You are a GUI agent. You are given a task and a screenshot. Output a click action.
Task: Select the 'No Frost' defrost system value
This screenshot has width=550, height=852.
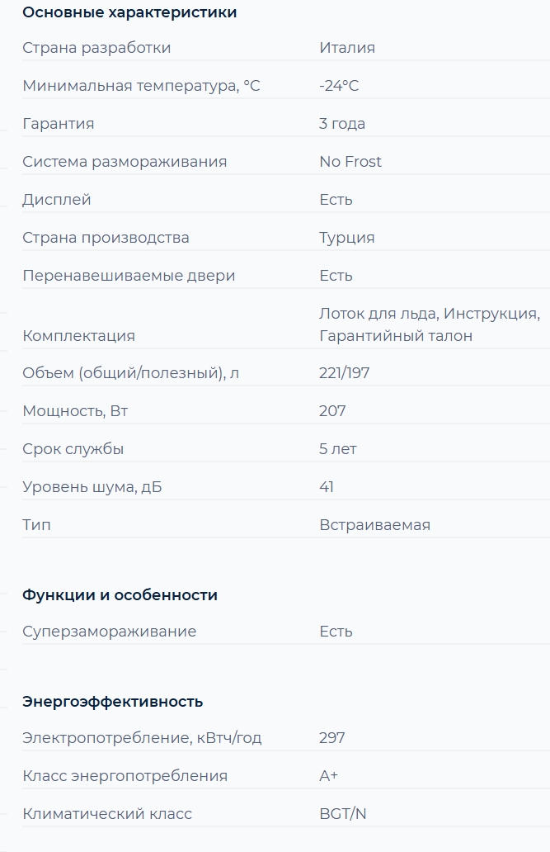(x=350, y=162)
